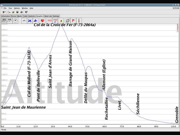Click the printer icon

[x=22, y=12]
